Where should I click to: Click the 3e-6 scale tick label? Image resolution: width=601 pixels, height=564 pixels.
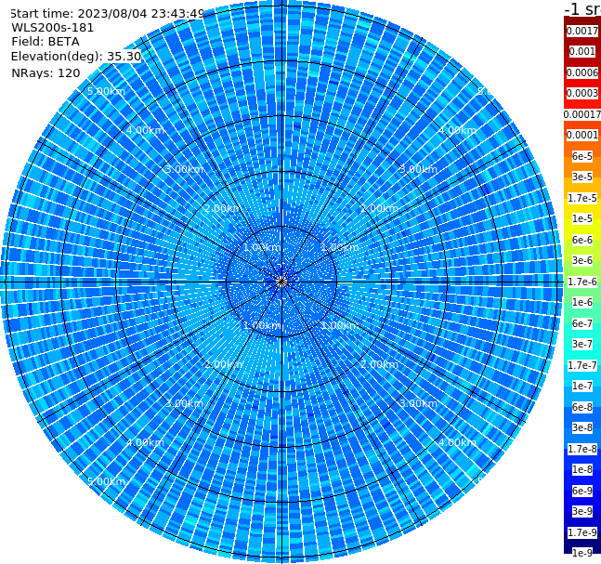pyautogui.click(x=582, y=260)
